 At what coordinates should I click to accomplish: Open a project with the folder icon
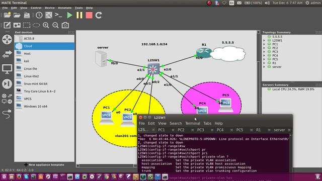[17, 15]
